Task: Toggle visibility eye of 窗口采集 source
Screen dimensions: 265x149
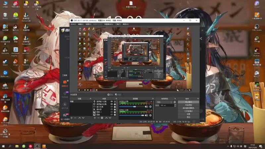Action: pyautogui.click(x=112, y=107)
